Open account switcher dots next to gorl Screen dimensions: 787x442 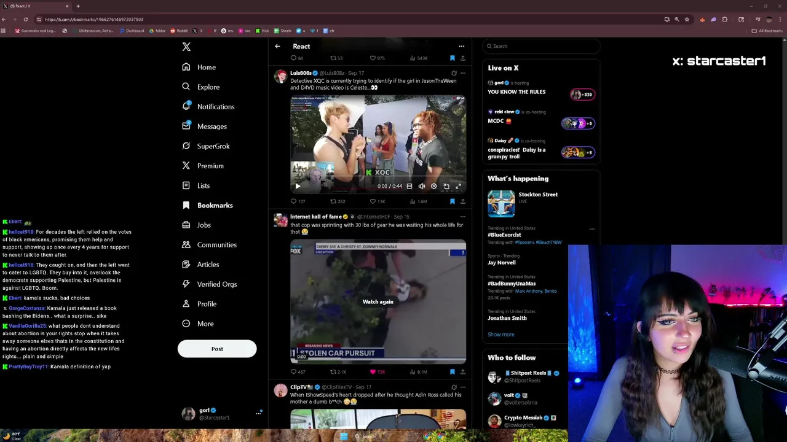pyautogui.click(x=258, y=413)
